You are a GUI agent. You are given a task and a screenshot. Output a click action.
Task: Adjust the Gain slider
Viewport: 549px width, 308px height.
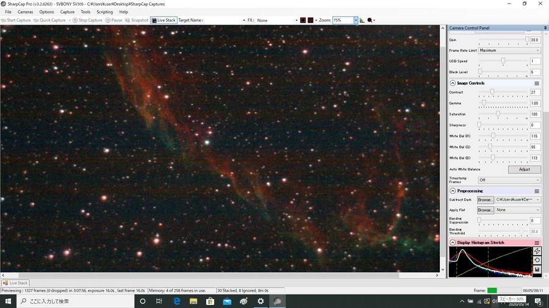[x=503, y=40]
